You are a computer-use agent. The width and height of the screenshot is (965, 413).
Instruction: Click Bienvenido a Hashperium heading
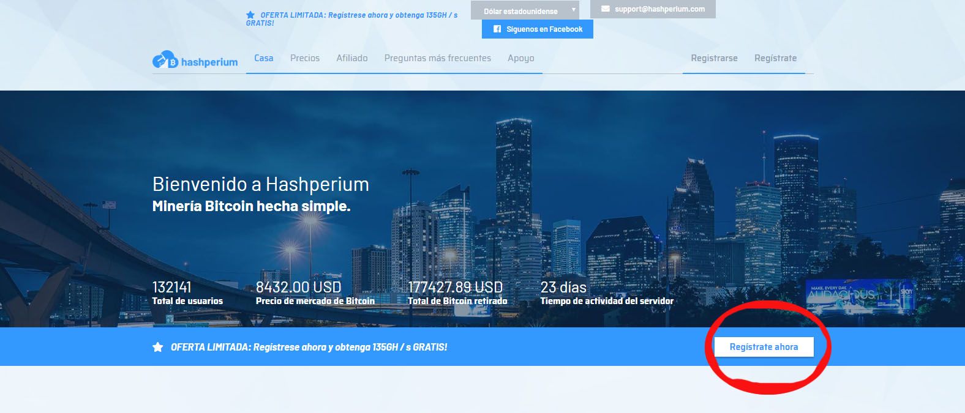click(261, 184)
